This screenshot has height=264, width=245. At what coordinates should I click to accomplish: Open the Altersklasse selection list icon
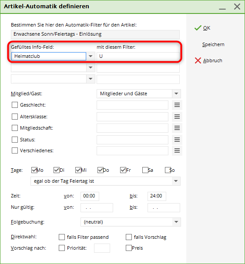click(x=177, y=117)
